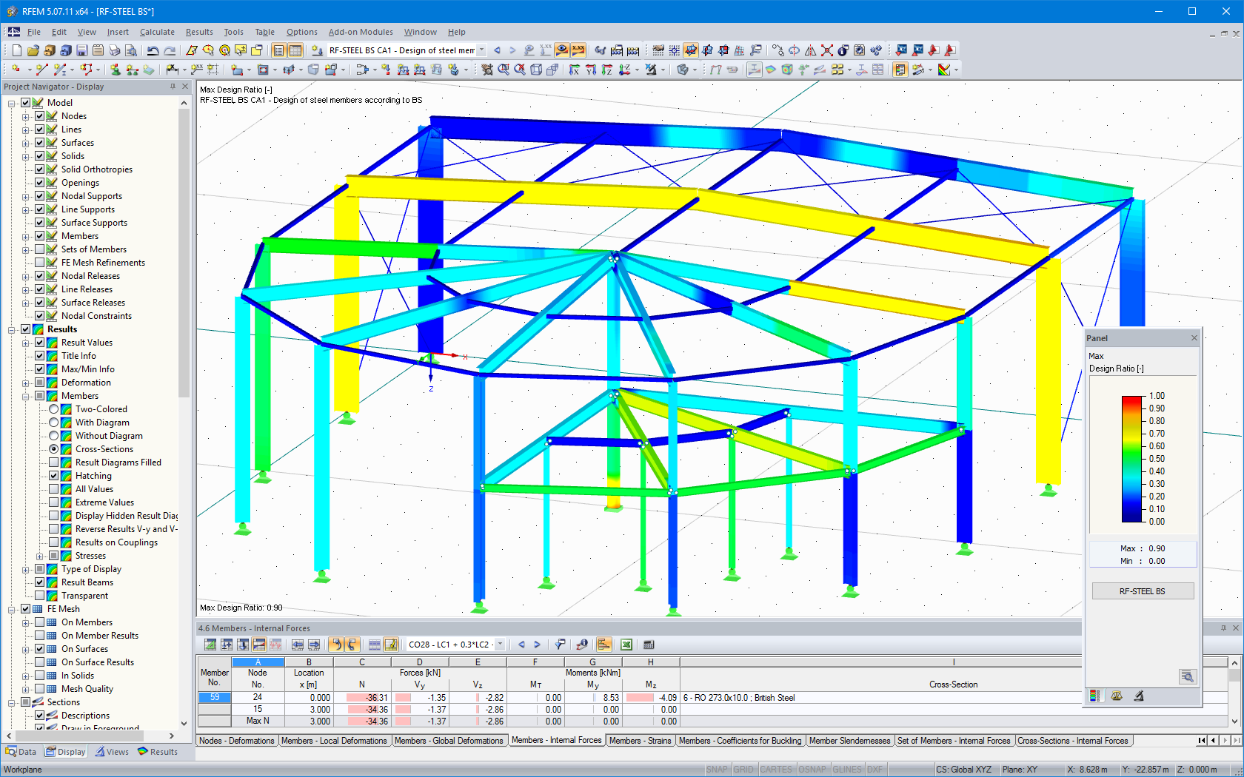1244x777 pixels.
Task: Click the design ratio color scale legend
Action: [1132, 459]
